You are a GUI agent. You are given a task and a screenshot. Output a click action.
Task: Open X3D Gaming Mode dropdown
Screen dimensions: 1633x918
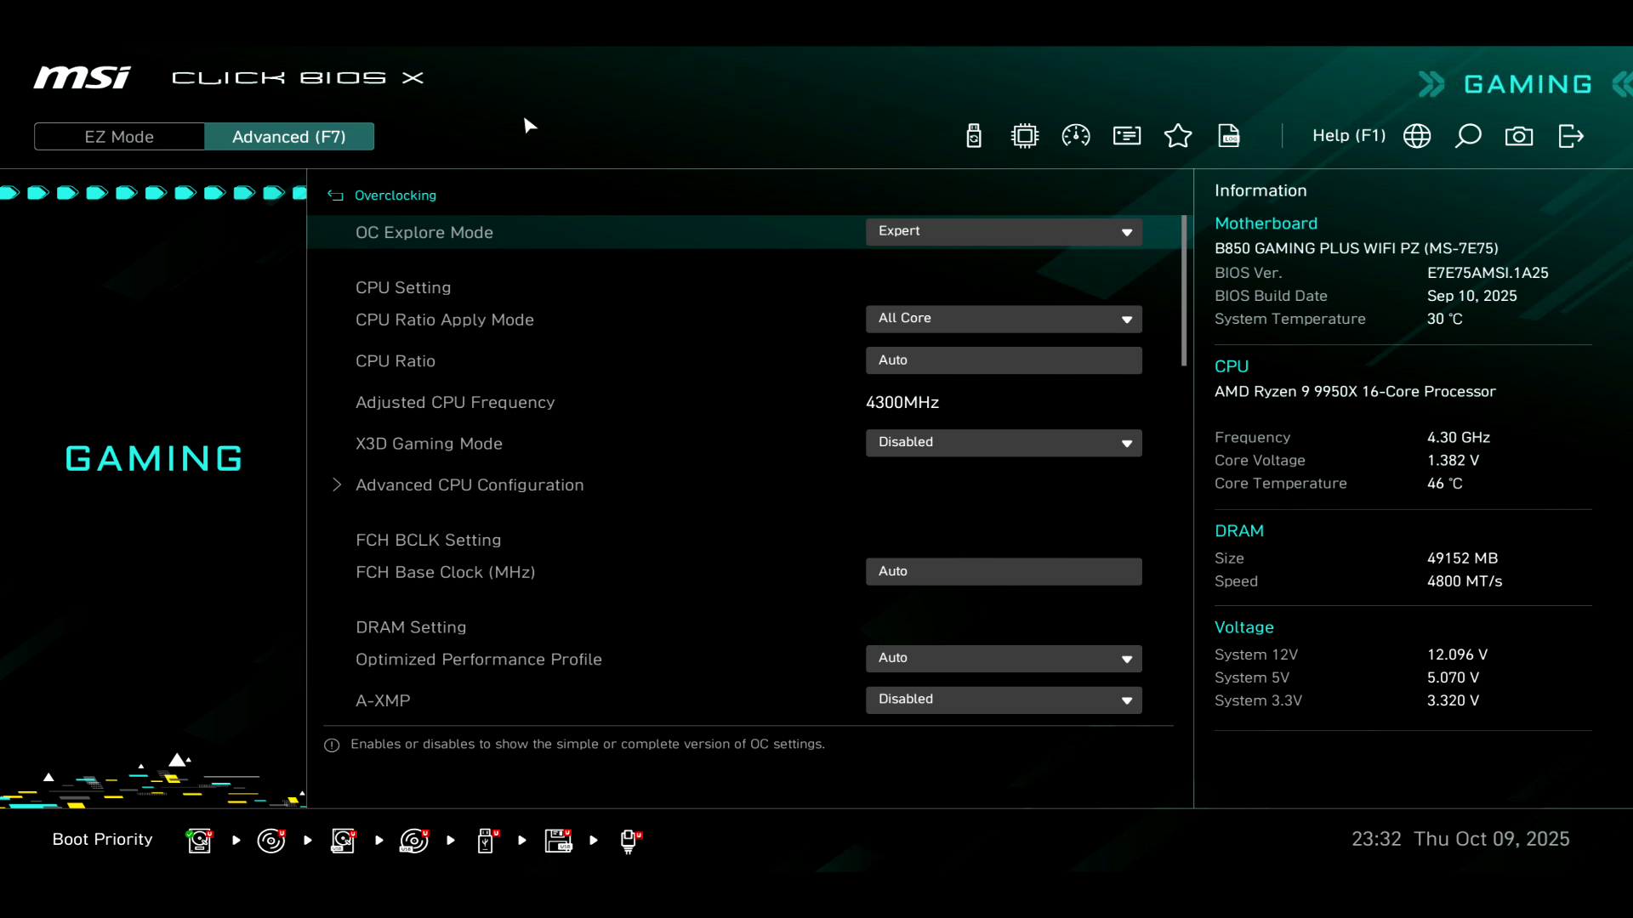click(x=1004, y=443)
